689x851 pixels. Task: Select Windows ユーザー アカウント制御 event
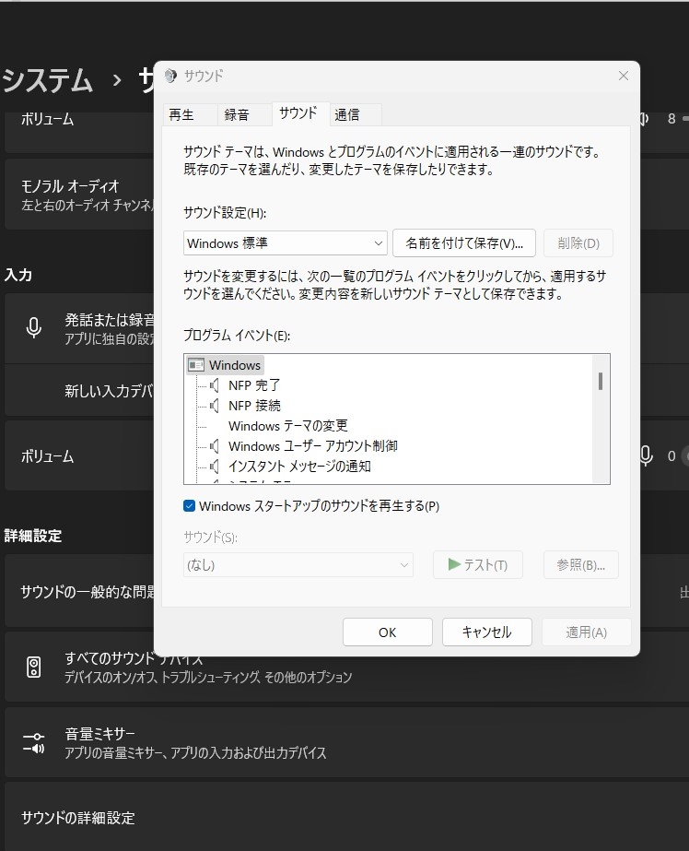tap(313, 446)
